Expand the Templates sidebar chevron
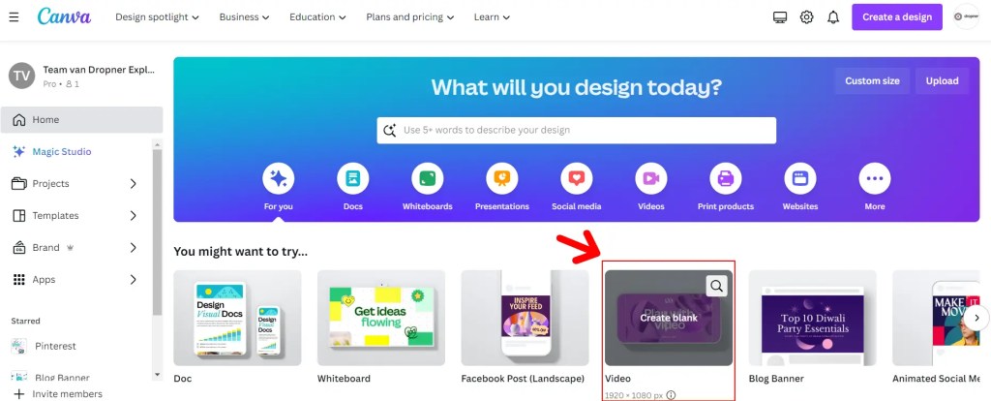 (134, 216)
